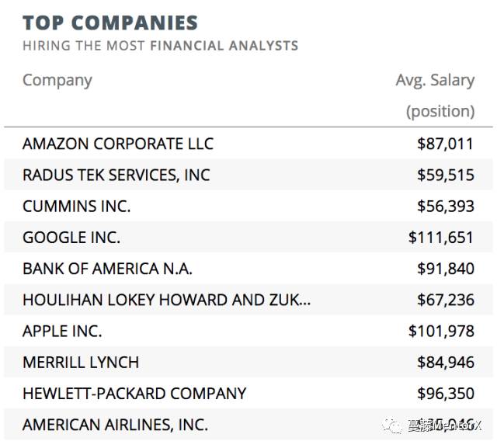Open the Google Inc. company link
This screenshot has width=497, height=448.
point(71,238)
